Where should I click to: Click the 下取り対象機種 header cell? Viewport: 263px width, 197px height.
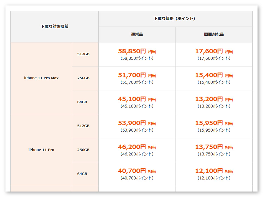[55, 27]
